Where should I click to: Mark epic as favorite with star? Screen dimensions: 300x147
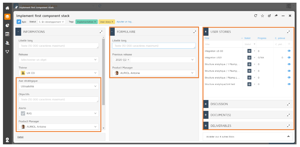[x=262, y=16]
